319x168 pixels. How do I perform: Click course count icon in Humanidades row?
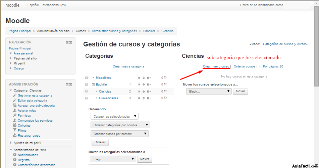pyautogui.click(x=165, y=98)
